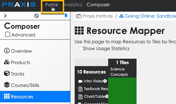Open the Portal tab

(x=52, y=5)
